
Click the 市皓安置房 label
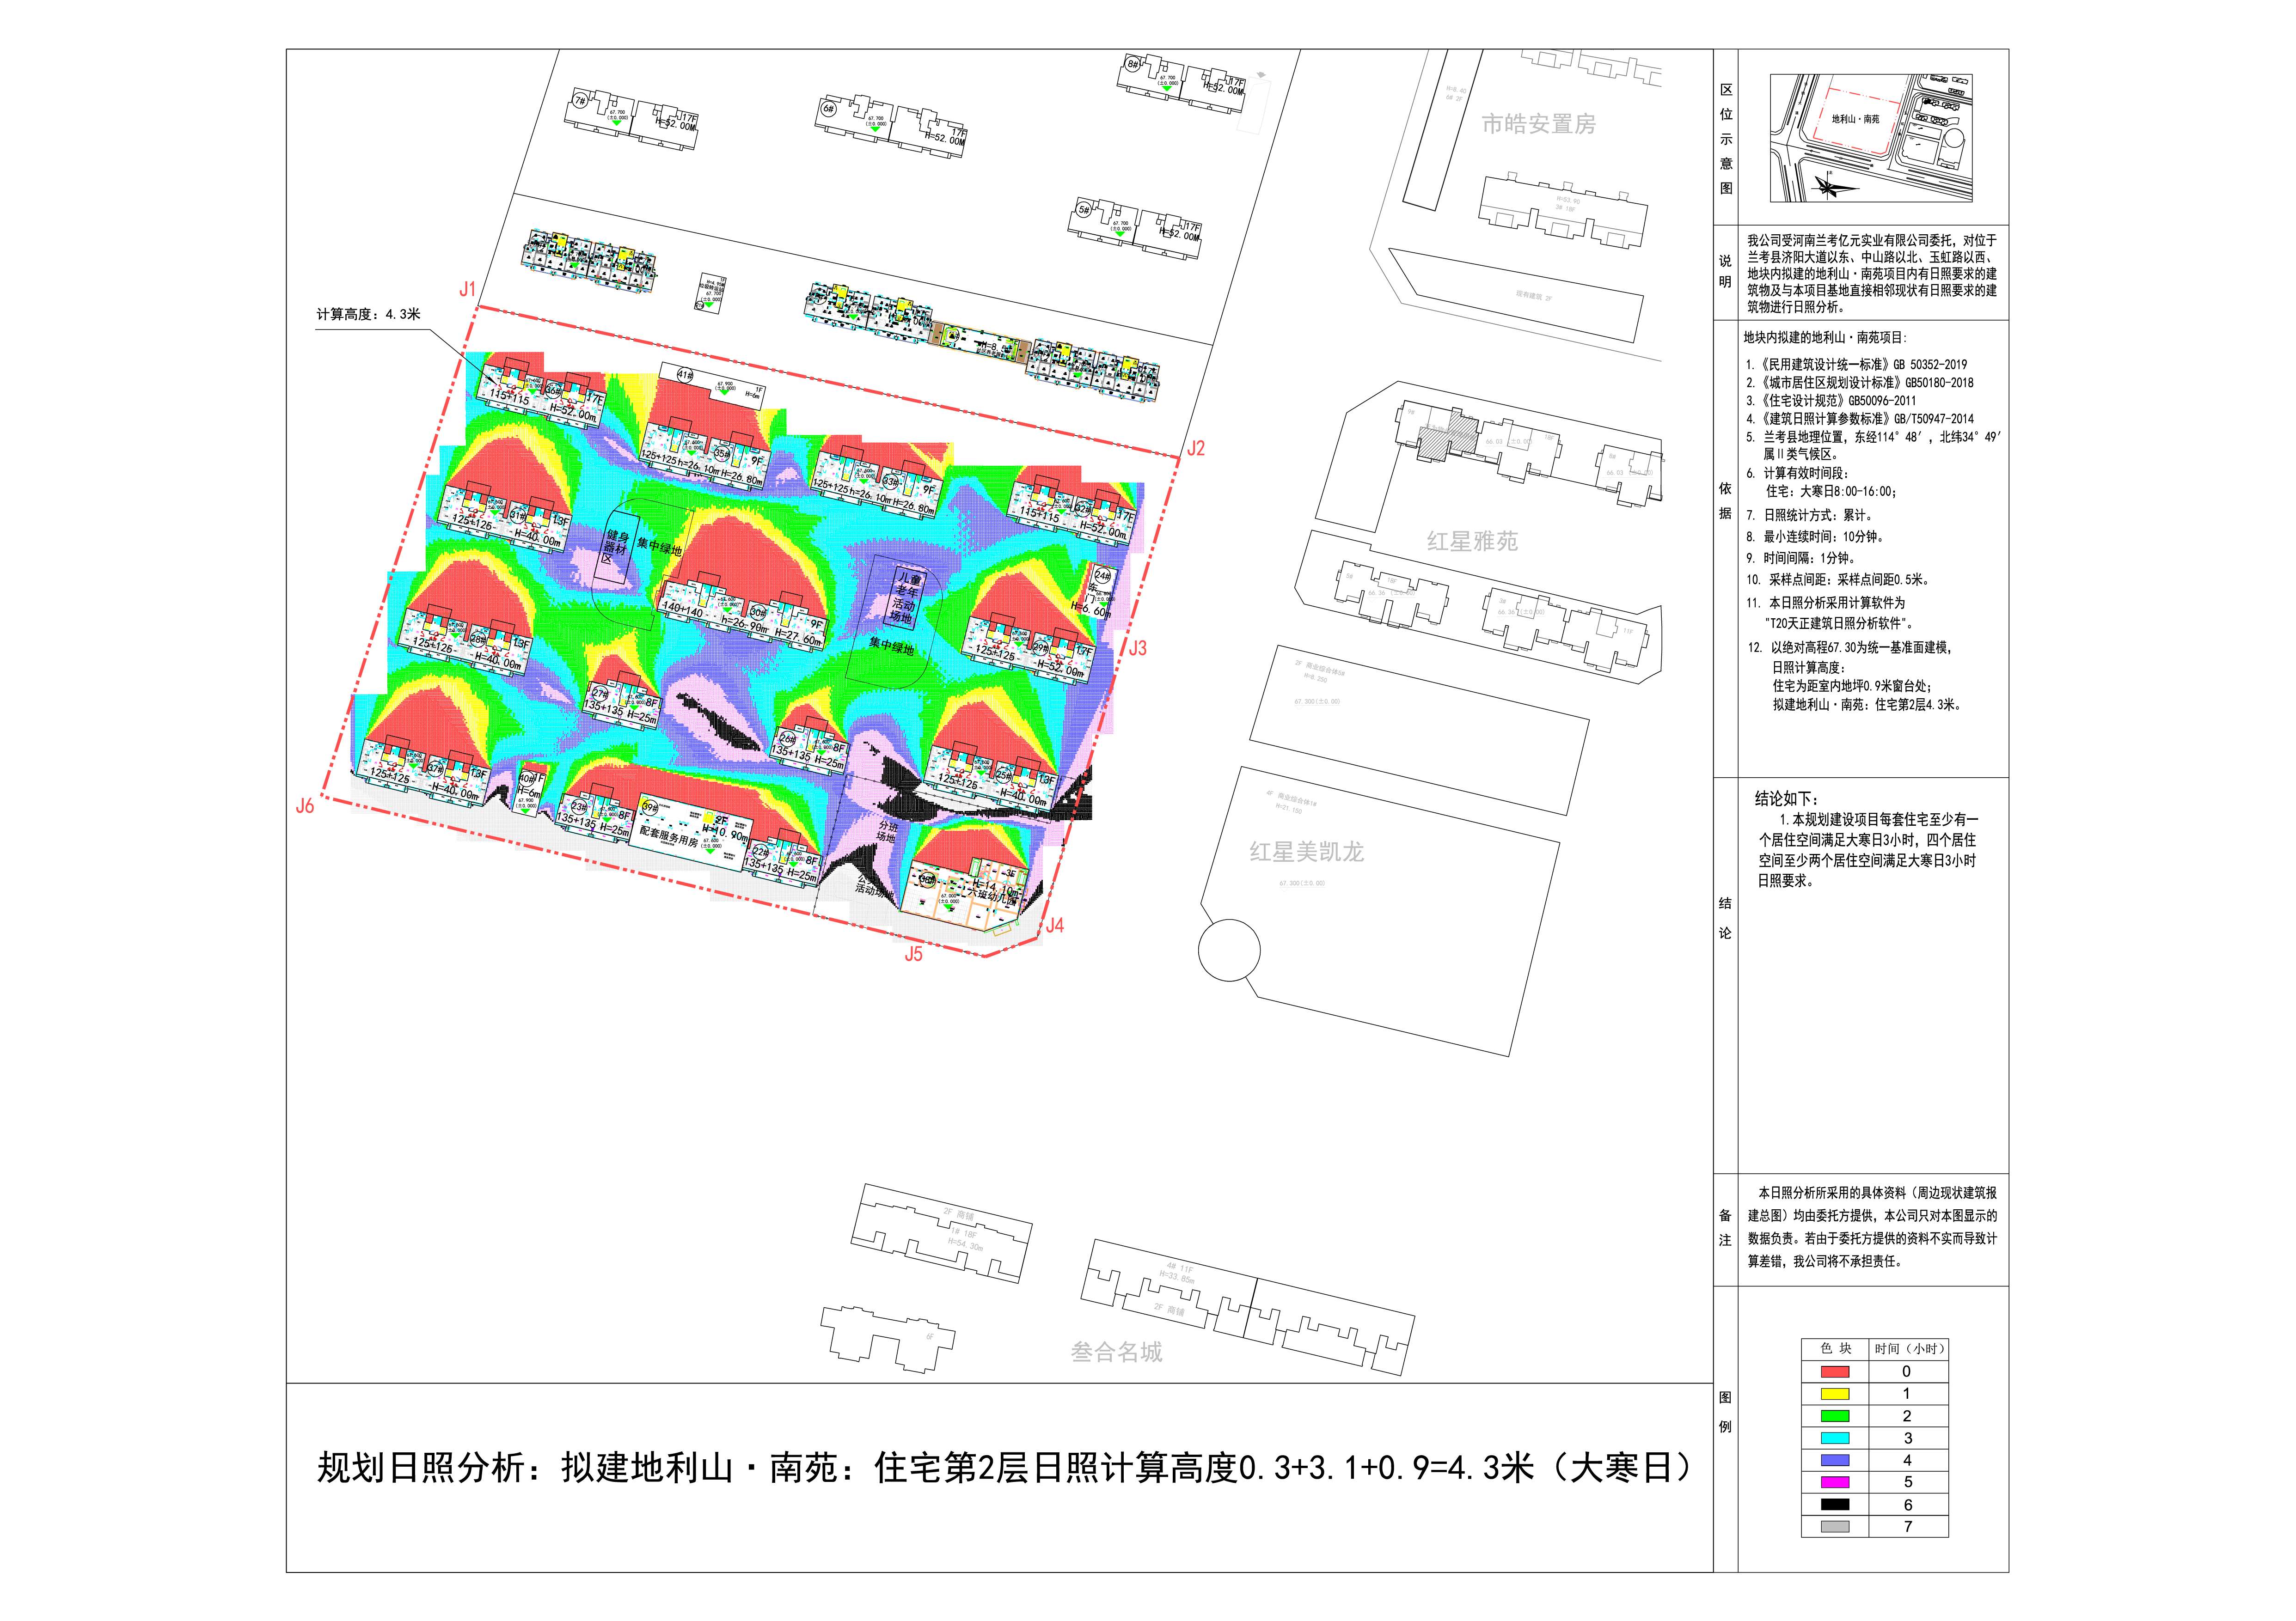(x=1538, y=125)
